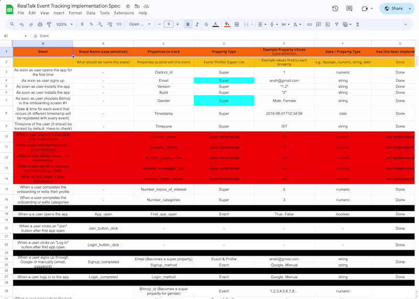Open the comments panel icon

349,8
